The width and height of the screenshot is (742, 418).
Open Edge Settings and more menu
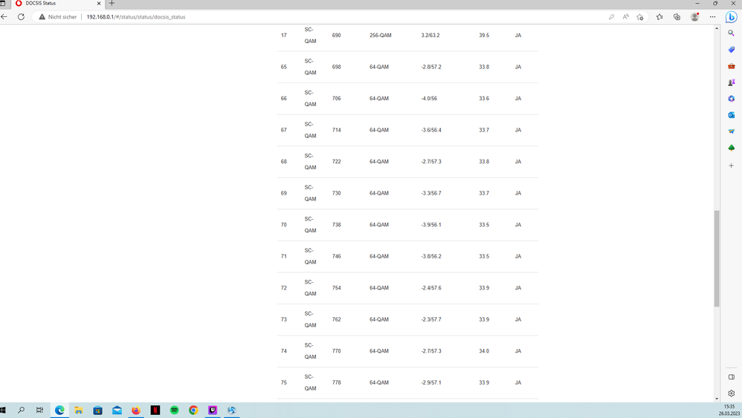[x=713, y=16]
